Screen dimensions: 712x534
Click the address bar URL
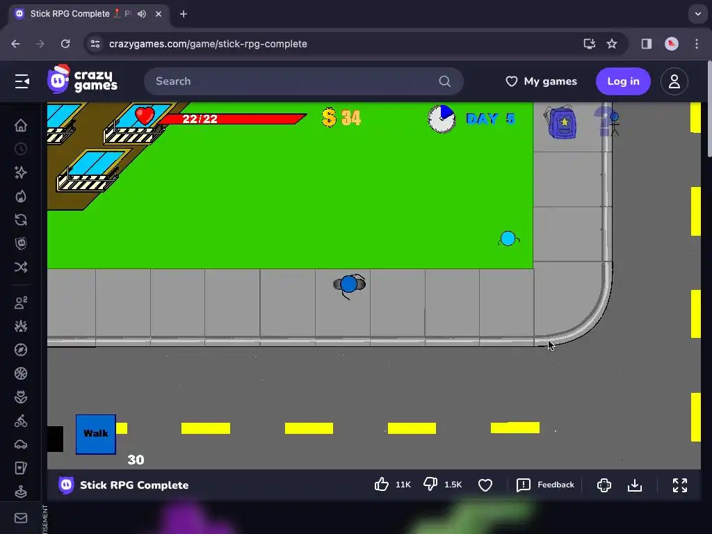208,44
